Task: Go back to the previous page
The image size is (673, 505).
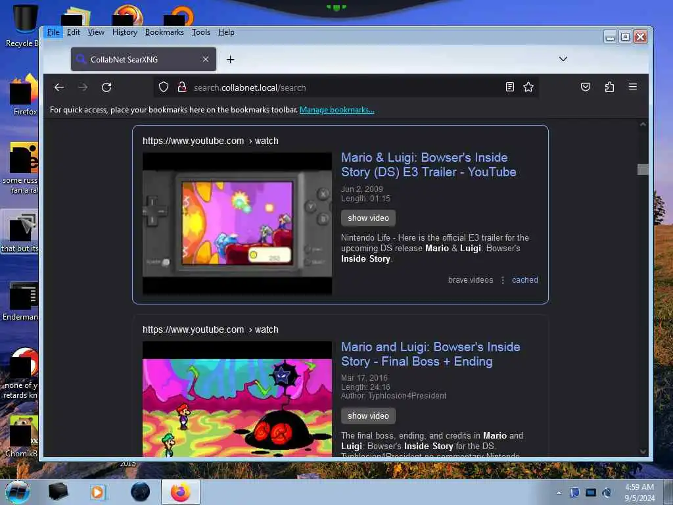Action: [59, 87]
